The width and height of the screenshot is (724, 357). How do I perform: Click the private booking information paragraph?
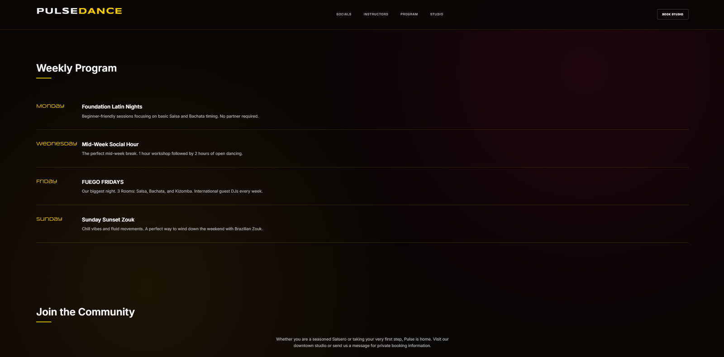pyautogui.click(x=362, y=343)
